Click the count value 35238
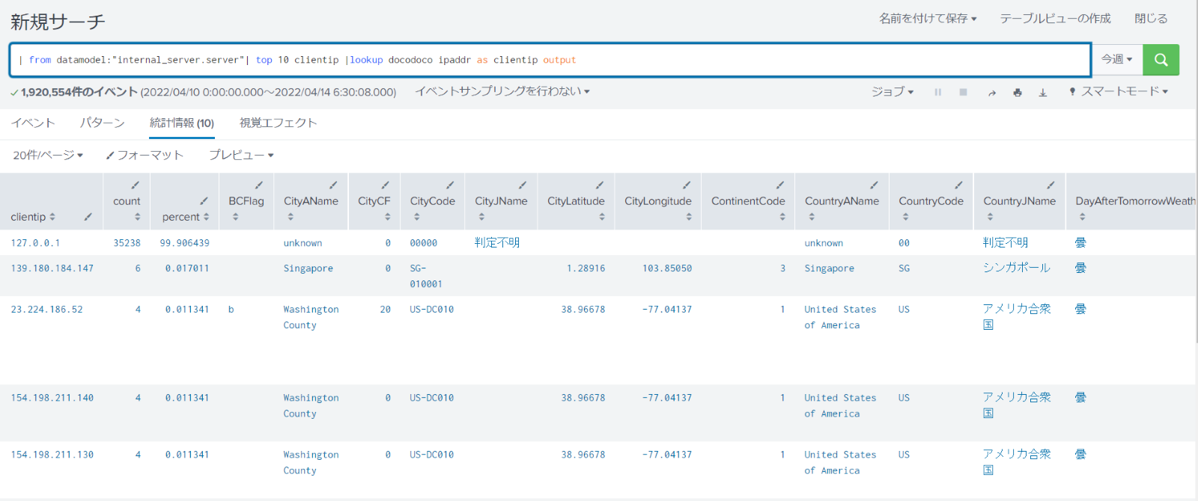This screenshot has width=1198, height=501. click(x=127, y=243)
